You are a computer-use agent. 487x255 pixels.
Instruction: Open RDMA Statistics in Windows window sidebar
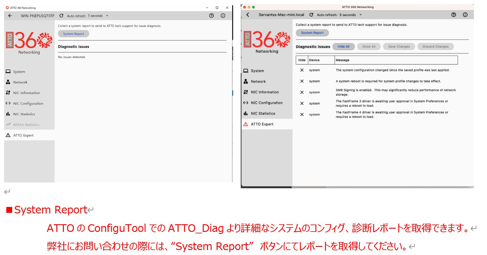(x=29, y=125)
